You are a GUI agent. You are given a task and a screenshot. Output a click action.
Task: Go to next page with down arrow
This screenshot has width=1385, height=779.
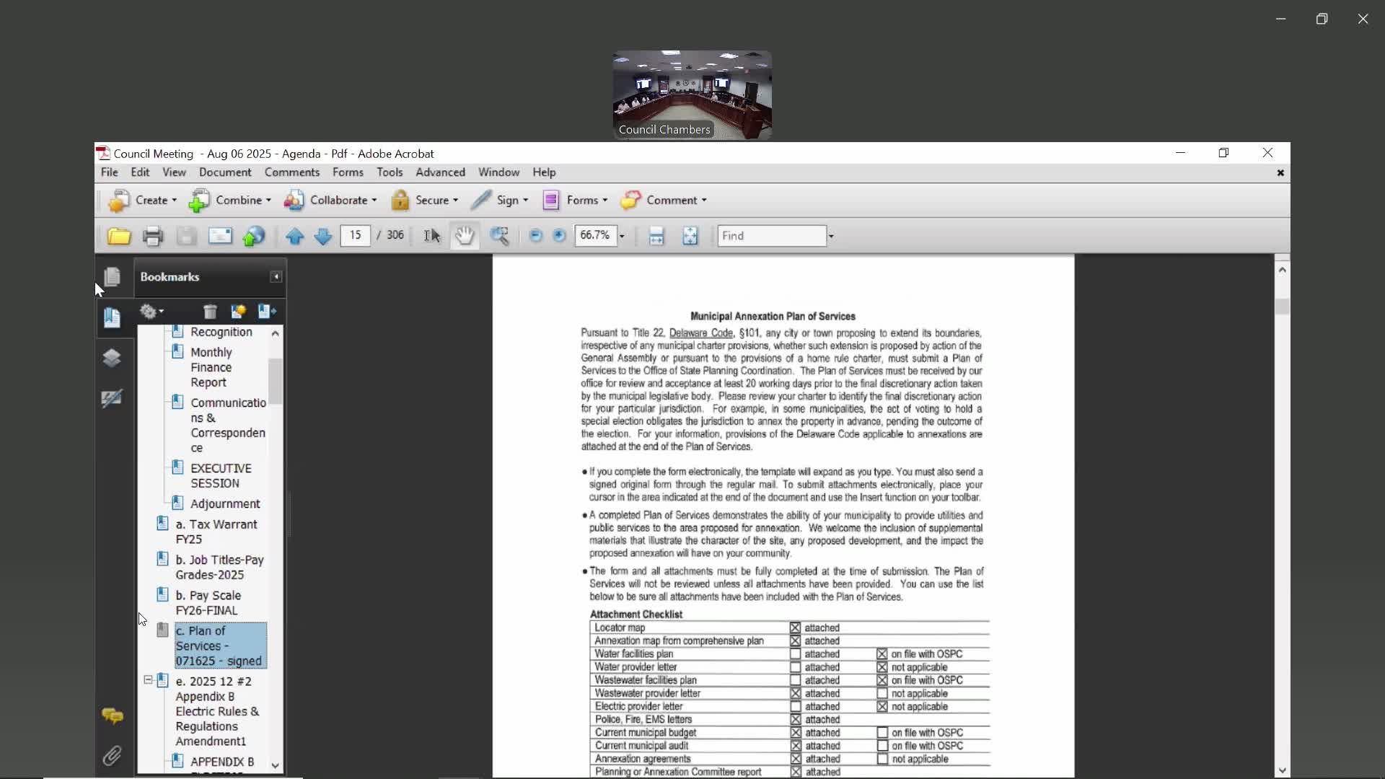322,236
